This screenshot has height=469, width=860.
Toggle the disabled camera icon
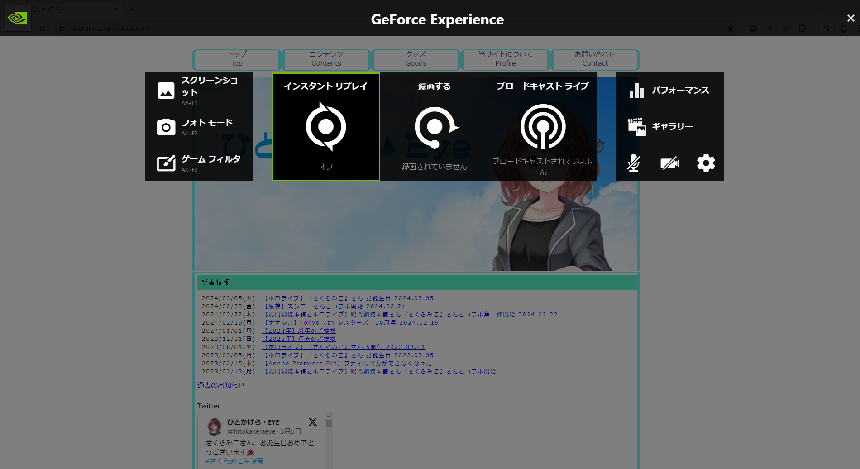click(669, 163)
